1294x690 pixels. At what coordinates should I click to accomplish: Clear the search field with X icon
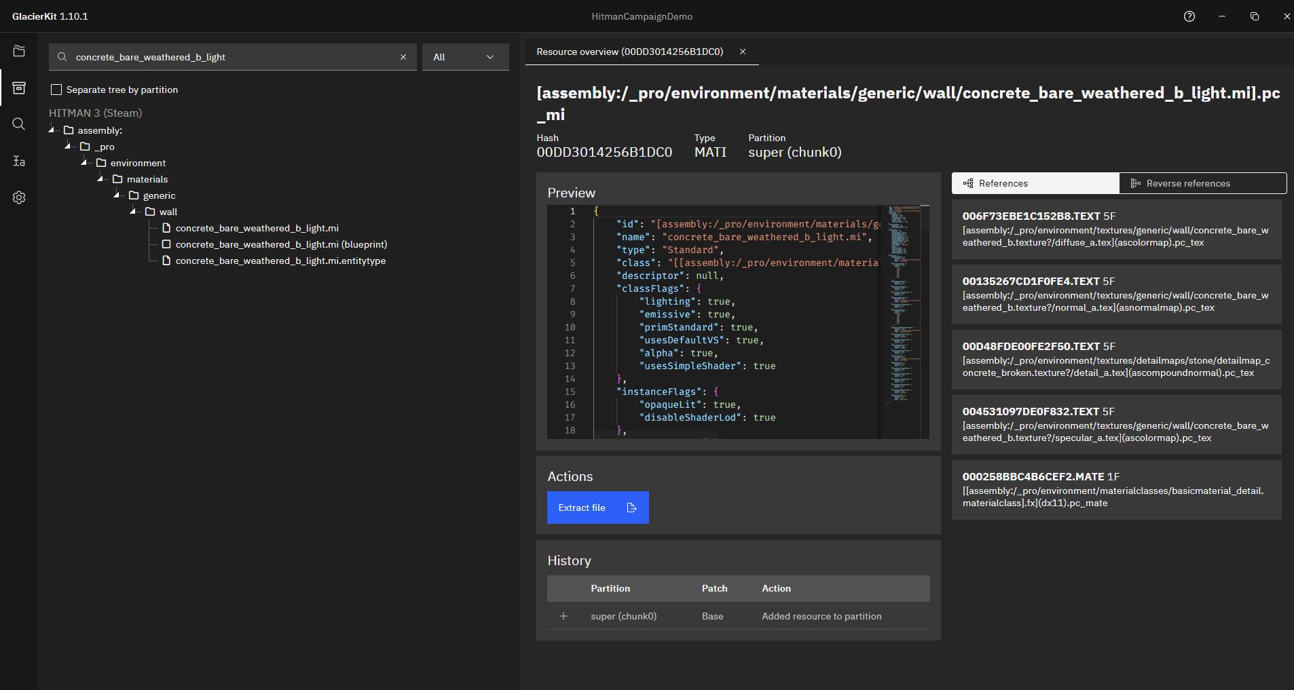(x=403, y=57)
